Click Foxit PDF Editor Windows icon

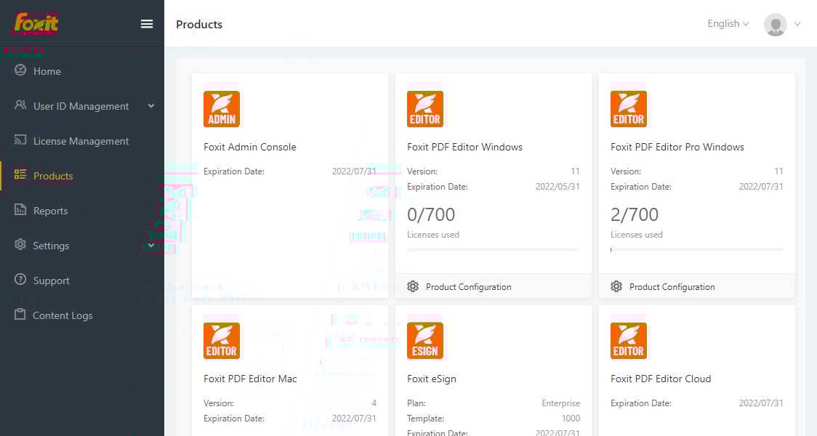pos(425,109)
